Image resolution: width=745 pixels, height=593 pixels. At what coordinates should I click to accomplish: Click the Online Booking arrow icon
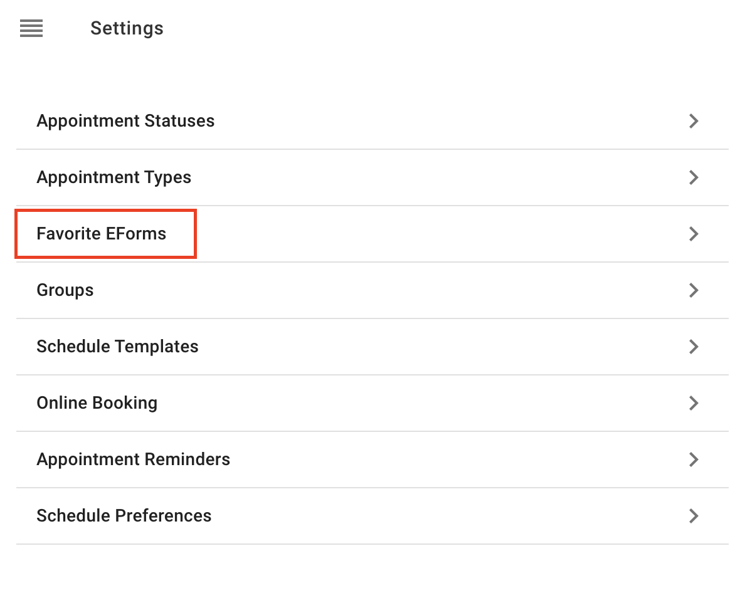(694, 403)
